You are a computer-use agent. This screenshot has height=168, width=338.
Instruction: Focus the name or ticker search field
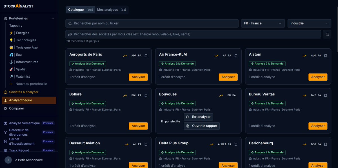(152, 23)
